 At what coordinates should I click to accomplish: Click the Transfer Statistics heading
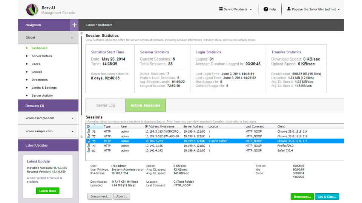[286, 52]
